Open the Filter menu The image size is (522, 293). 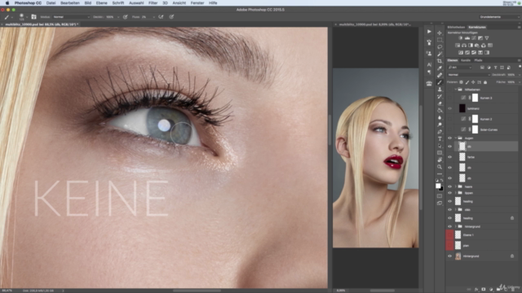pos(153,3)
